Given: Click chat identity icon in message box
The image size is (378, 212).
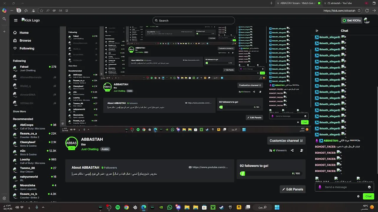Looking at the screenshot, I should 320,187.
